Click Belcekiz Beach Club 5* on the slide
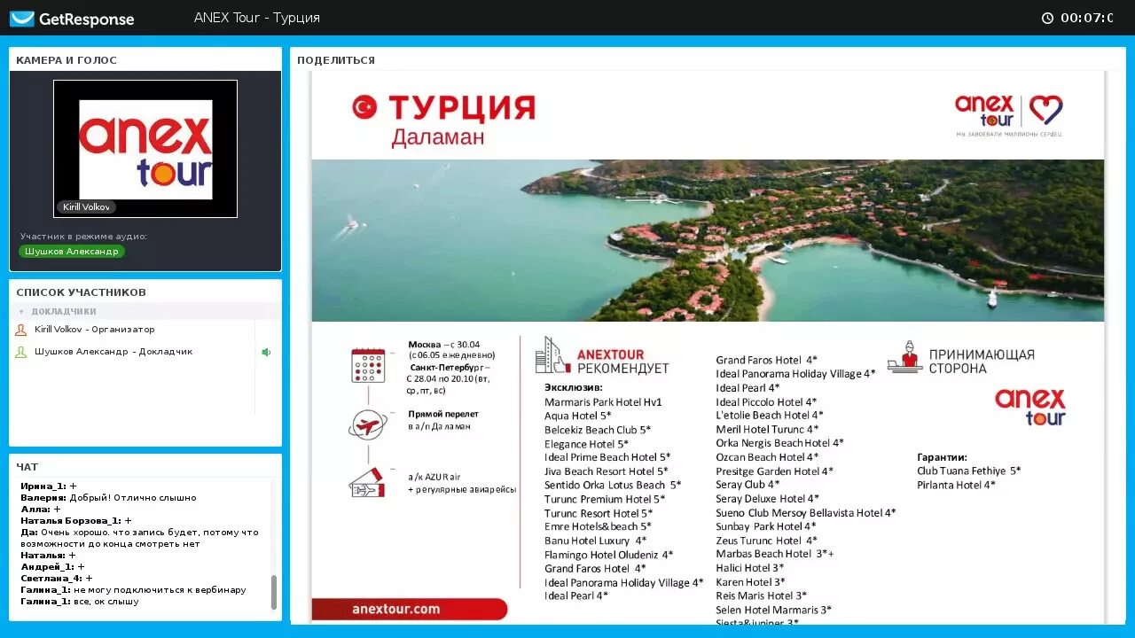Screen dimensions: 1135x638 (x=598, y=430)
